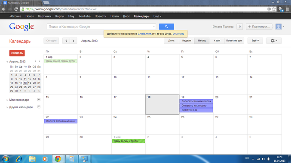Open Почта in the top navigation bar
The image size is (291, 163).
tap(114, 16)
